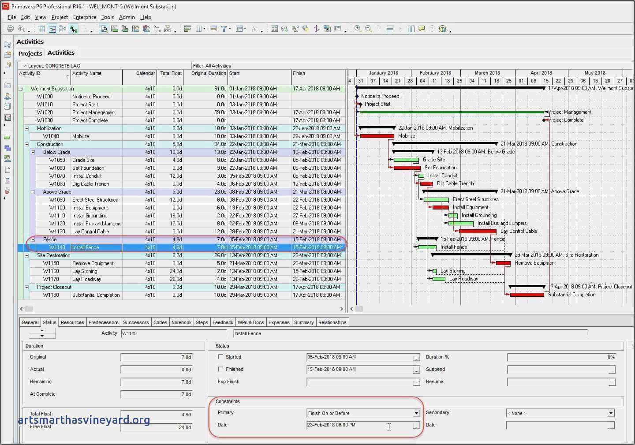Collapse the Below Grade group
Image resolution: width=635 pixels, height=445 pixels.
pyautogui.click(x=33, y=152)
